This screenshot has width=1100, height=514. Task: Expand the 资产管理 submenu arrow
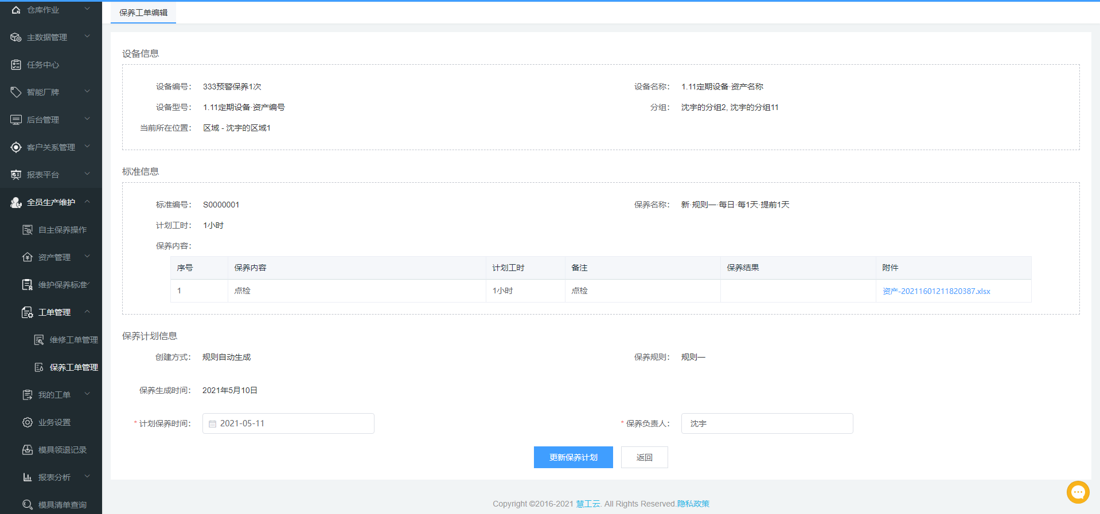87,257
